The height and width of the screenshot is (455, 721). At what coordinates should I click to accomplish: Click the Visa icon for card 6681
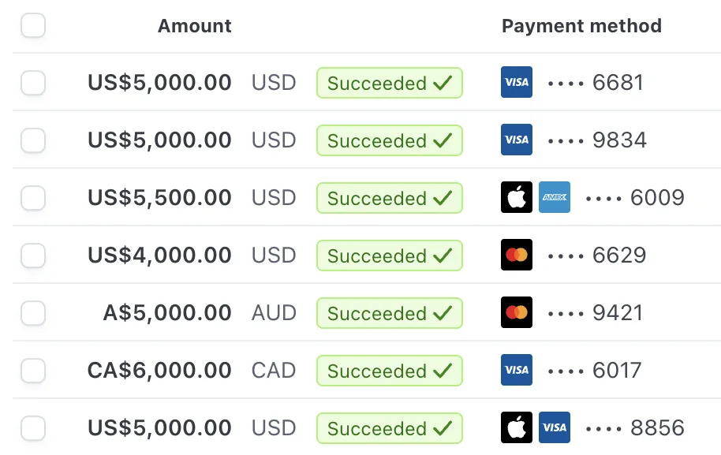(x=517, y=82)
